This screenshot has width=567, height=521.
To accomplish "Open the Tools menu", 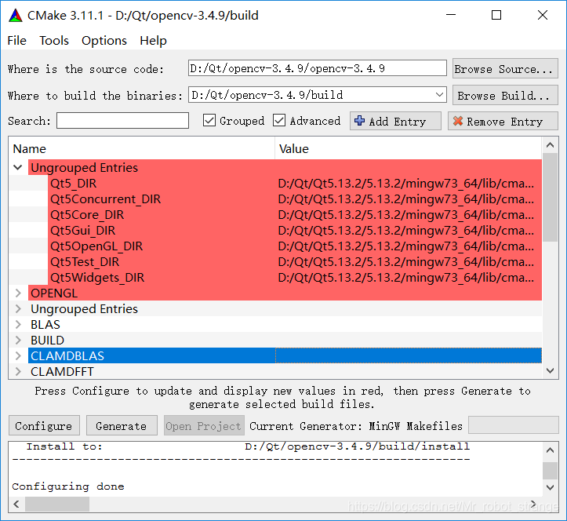I will tap(54, 41).
